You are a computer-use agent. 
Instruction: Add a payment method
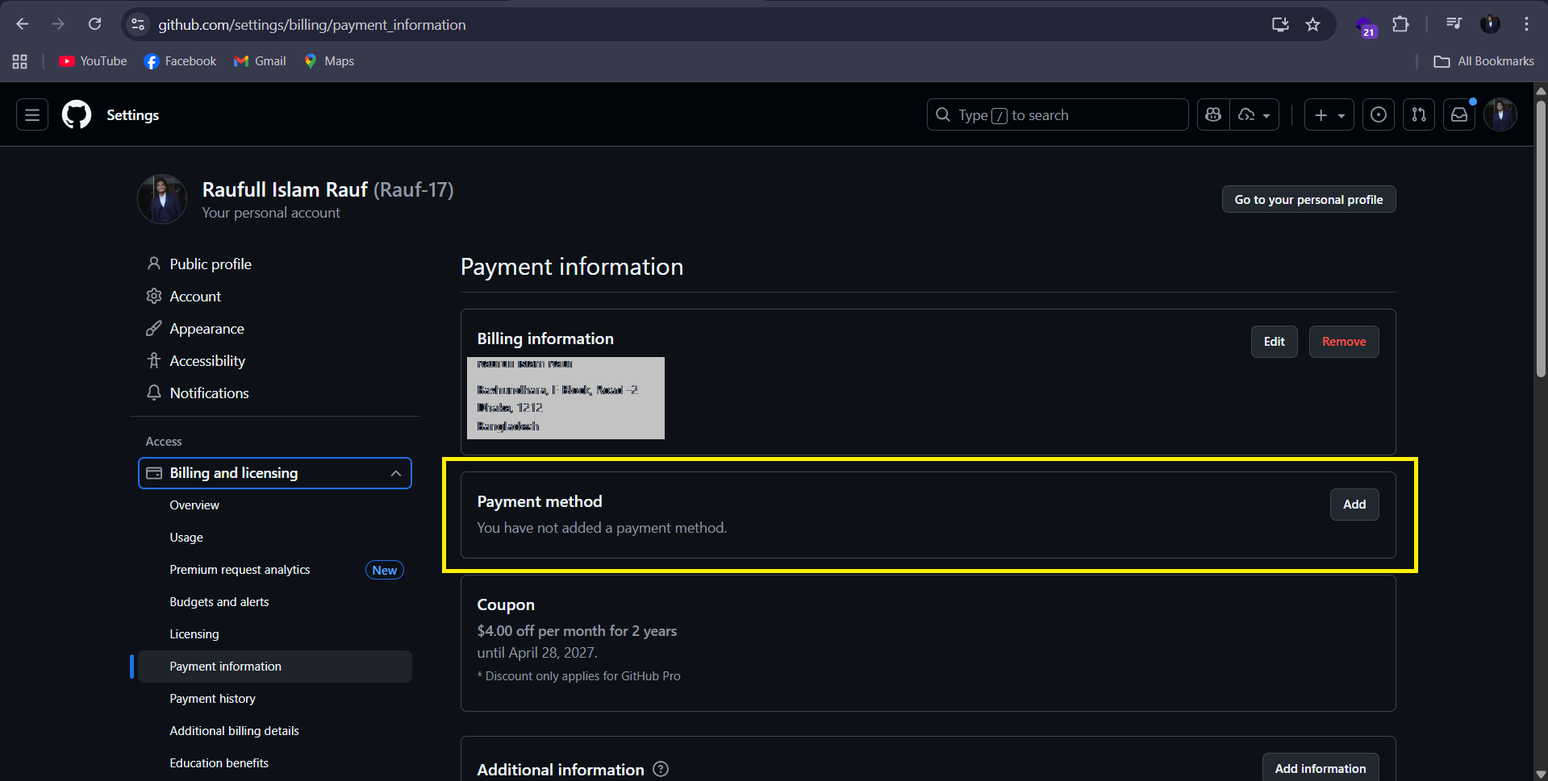1354,505
